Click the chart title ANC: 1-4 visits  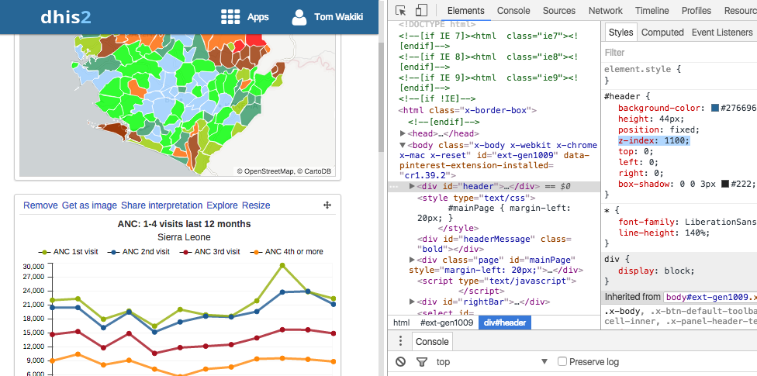point(184,224)
